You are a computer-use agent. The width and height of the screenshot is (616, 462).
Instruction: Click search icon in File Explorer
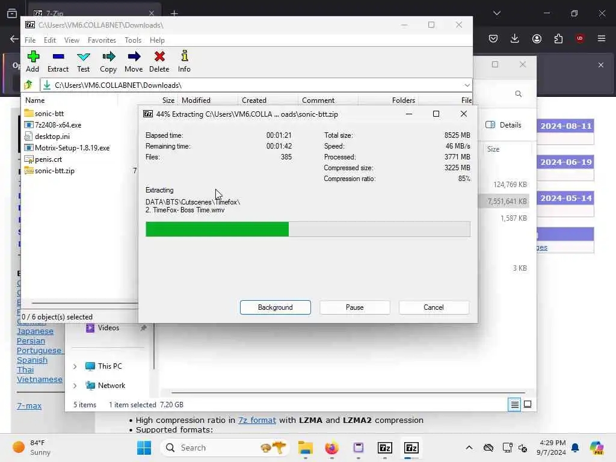pos(519,94)
